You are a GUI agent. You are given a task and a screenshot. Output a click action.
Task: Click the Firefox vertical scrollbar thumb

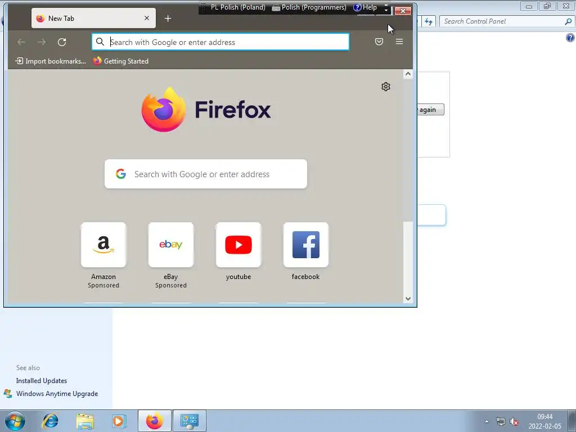[x=408, y=258]
